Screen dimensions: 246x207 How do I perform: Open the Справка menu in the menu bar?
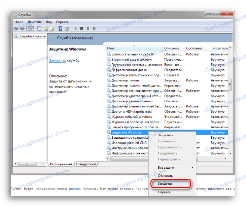pyautogui.click(x=62, y=22)
